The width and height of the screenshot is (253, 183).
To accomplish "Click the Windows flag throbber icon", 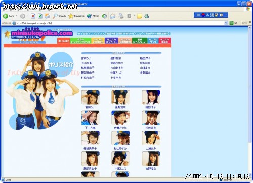I will 248,9.
